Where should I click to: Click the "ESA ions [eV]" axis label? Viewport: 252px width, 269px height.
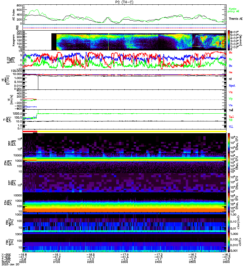(8, 163)
